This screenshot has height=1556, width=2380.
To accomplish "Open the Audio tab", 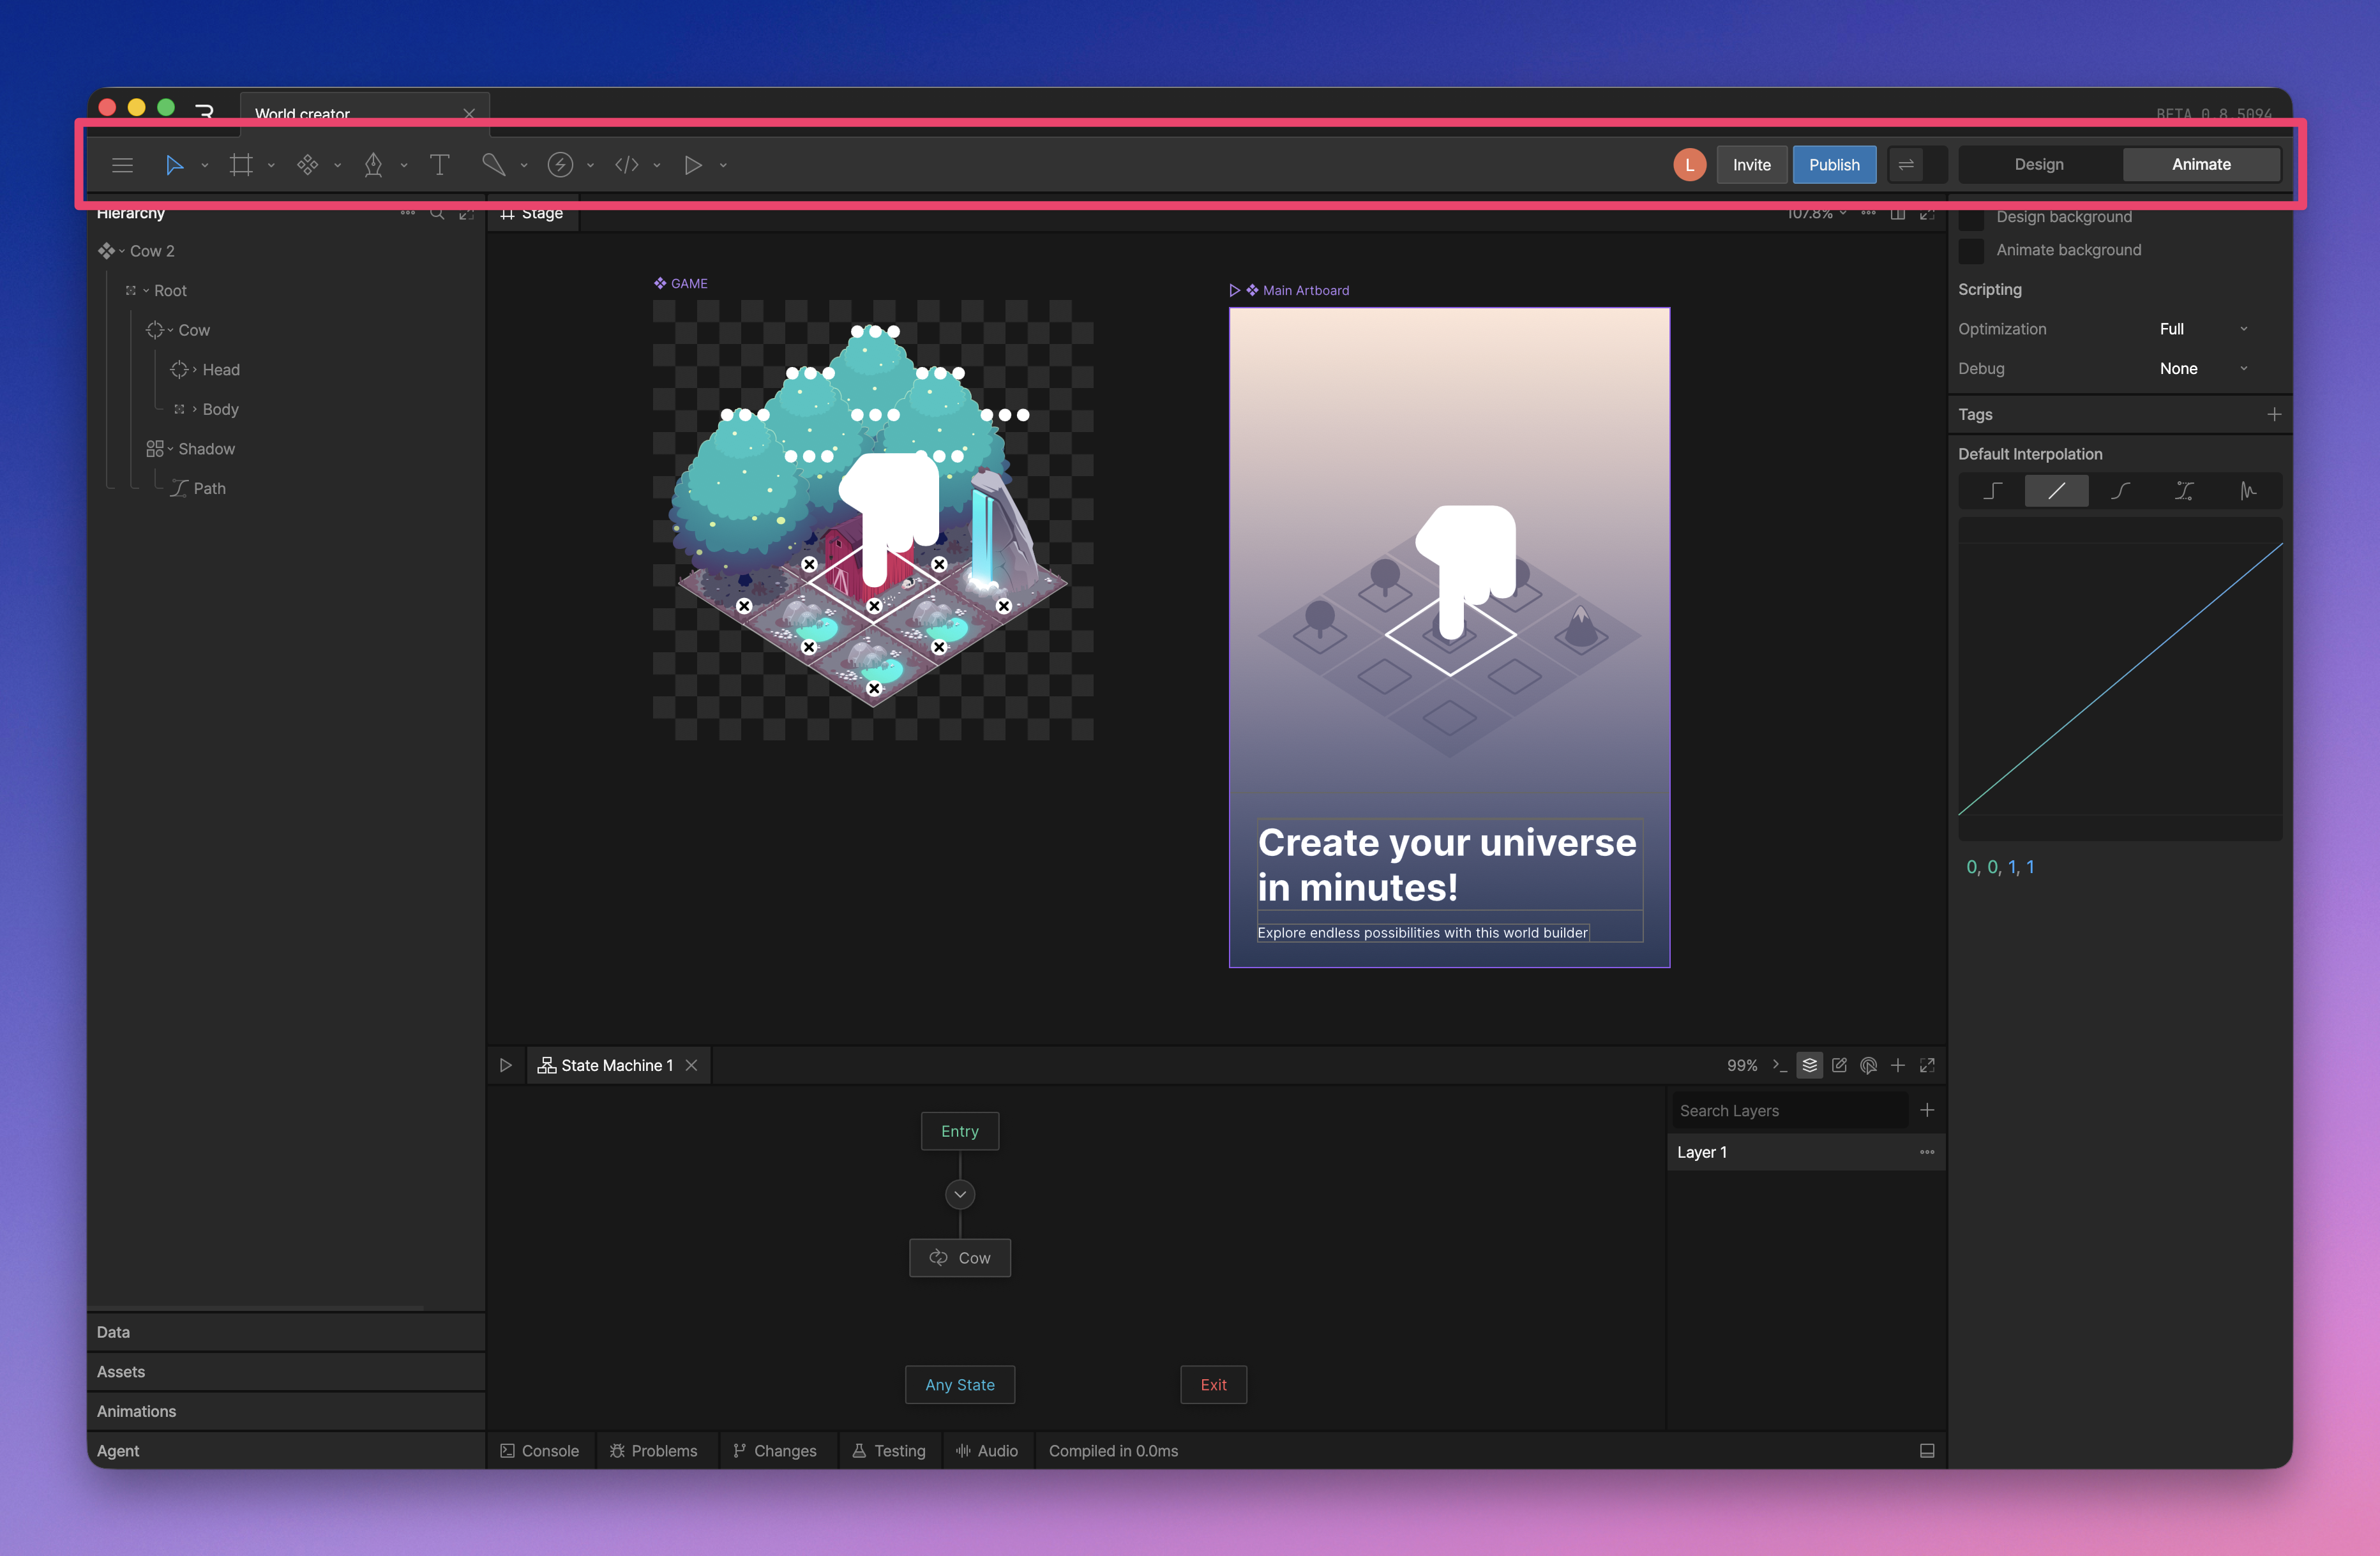I will (987, 1451).
